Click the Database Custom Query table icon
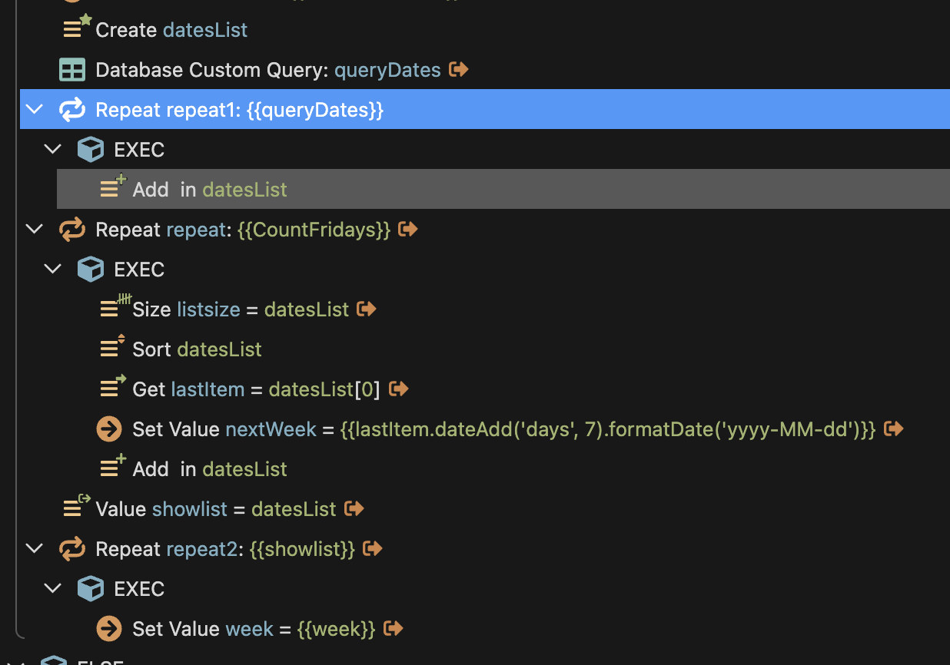Viewport: 950px width, 665px height. coord(72,70)
